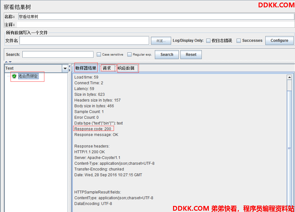The height and width of the screenshot is (212, 295).
Task: Click the 注释 comment input field
Action: pyautogui.click(x=156, y=25)
